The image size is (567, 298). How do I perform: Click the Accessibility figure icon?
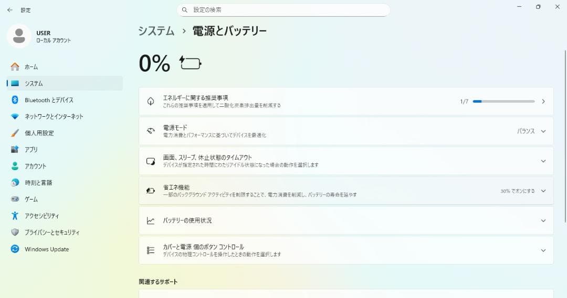[15, 216]
